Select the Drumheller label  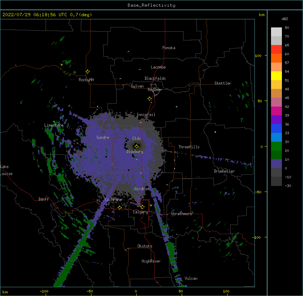[x=224, y=171]
